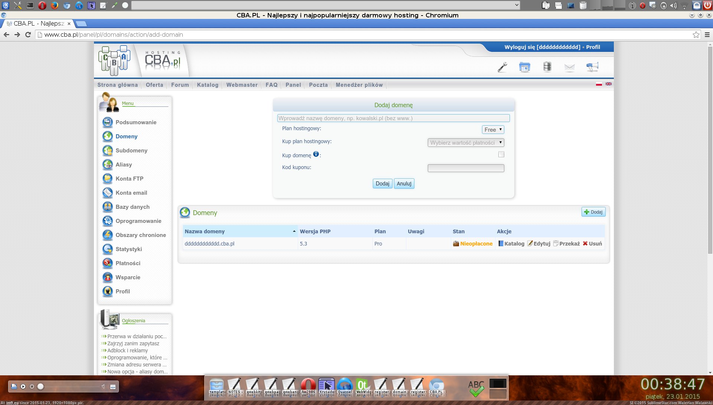Click the Subdomeny sidebar icon

[108, 150]
